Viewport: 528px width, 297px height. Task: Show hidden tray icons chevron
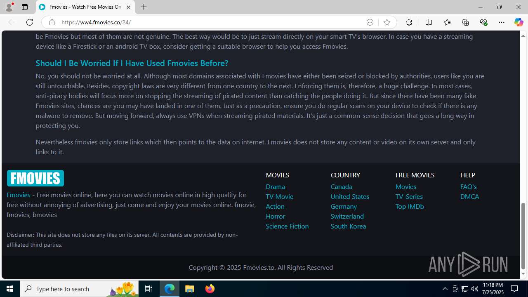click(445, 289)
